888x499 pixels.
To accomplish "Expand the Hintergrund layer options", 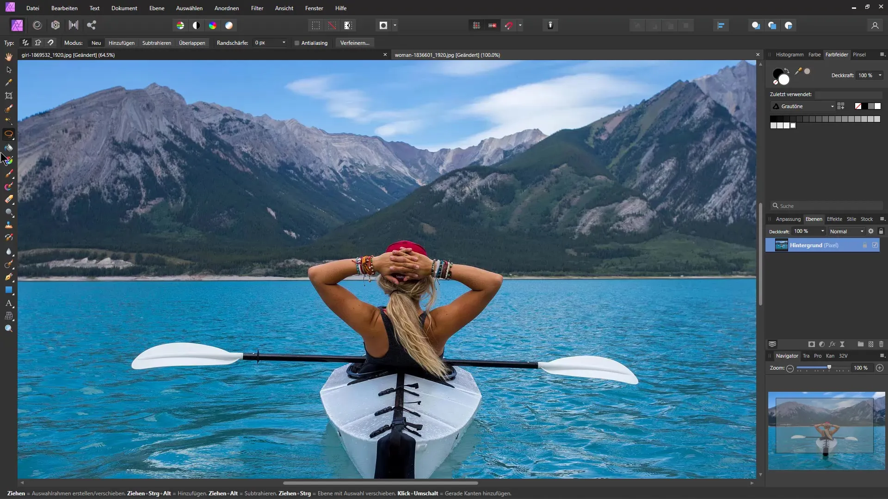I will (x=771, y=245).
